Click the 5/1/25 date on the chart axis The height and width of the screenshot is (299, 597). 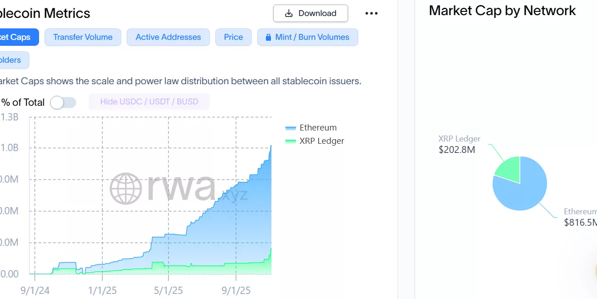(169, 290)
